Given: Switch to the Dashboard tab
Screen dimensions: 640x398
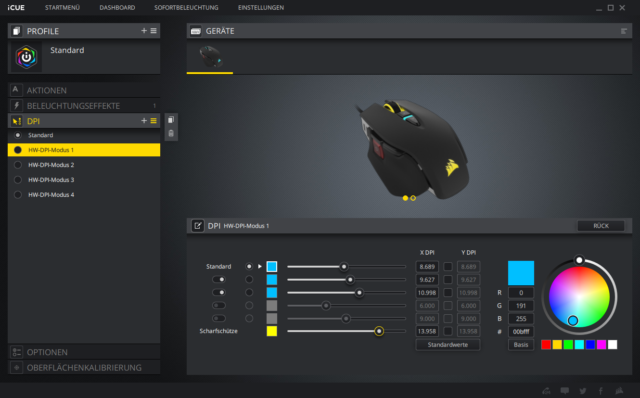Looking at the screenshot, I should (117, 8).
